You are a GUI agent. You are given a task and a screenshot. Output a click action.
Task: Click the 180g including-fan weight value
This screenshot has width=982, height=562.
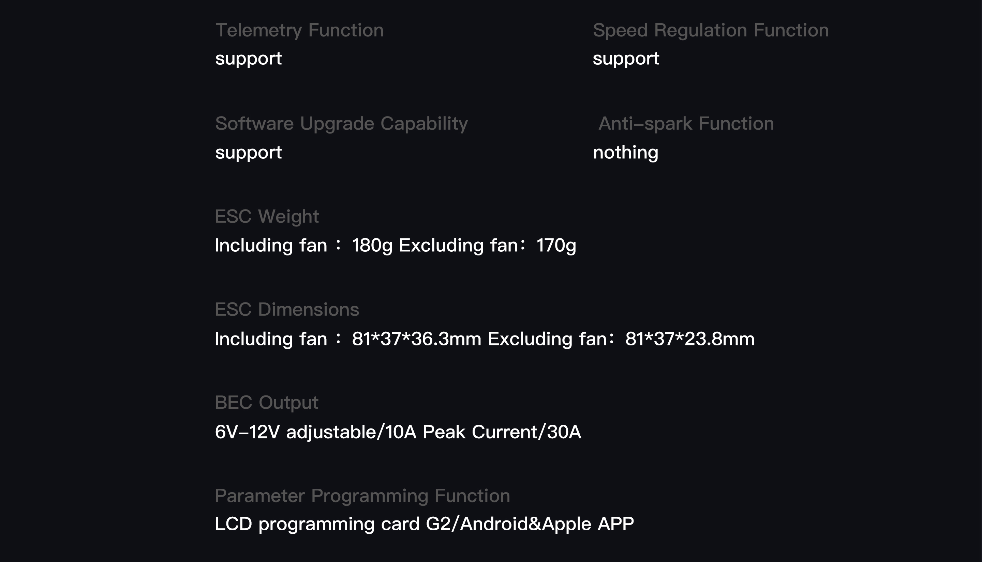pos(372,246)
